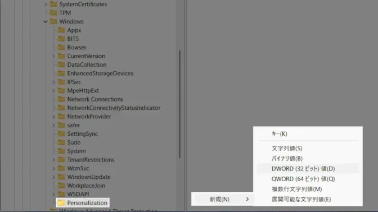Image resolution: width=378 pixels, height=212 pixels.
Task: Select the System key label
Action: tap(76, 151)
